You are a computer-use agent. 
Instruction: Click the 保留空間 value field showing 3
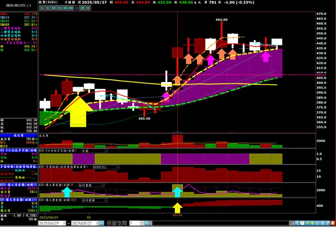click(x=134, y=223)
